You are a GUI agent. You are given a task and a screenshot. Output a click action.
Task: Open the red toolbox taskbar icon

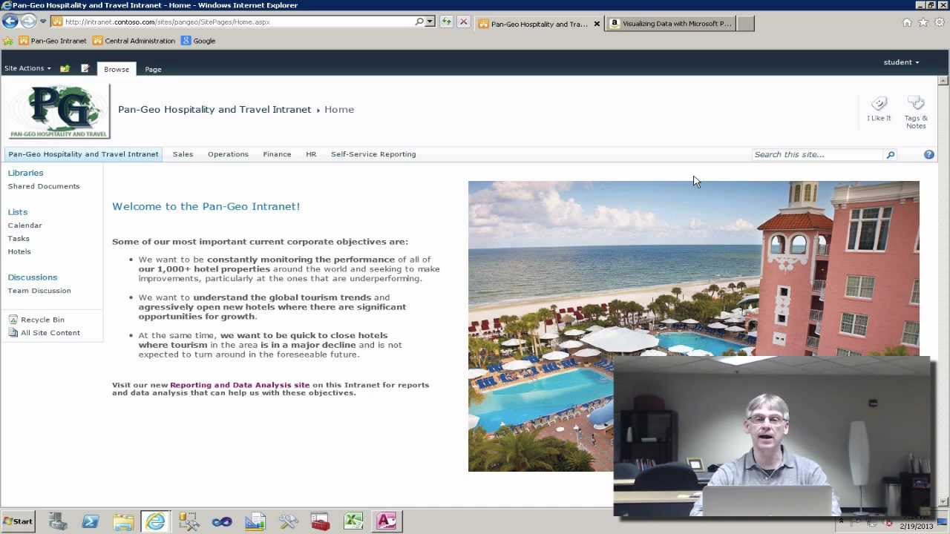(321, 521)
